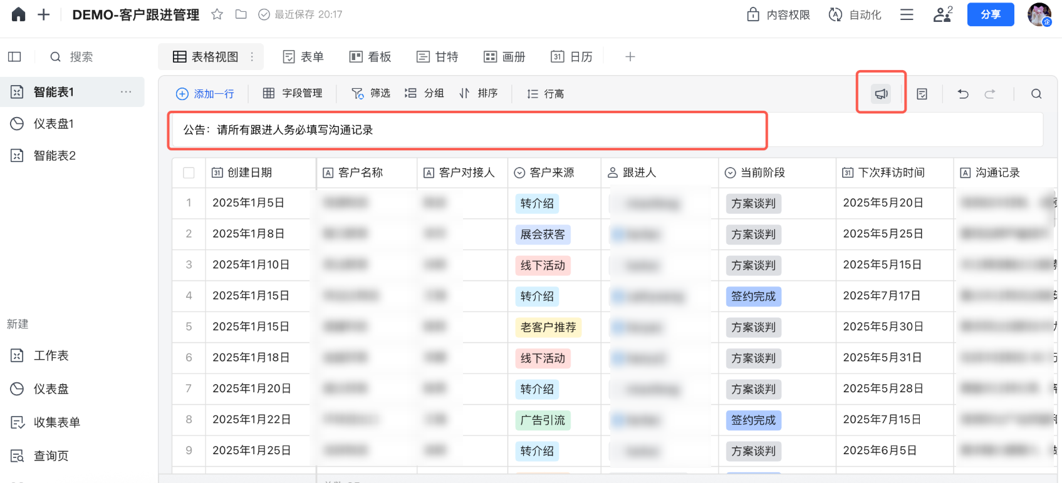Open the collaborators icon
This screenshot has width=1062, height=483.
click(942, 14)
